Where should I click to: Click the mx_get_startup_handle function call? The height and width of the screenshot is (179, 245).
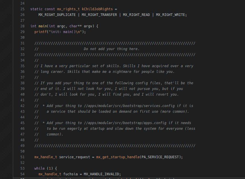click(x=118, y=157)
